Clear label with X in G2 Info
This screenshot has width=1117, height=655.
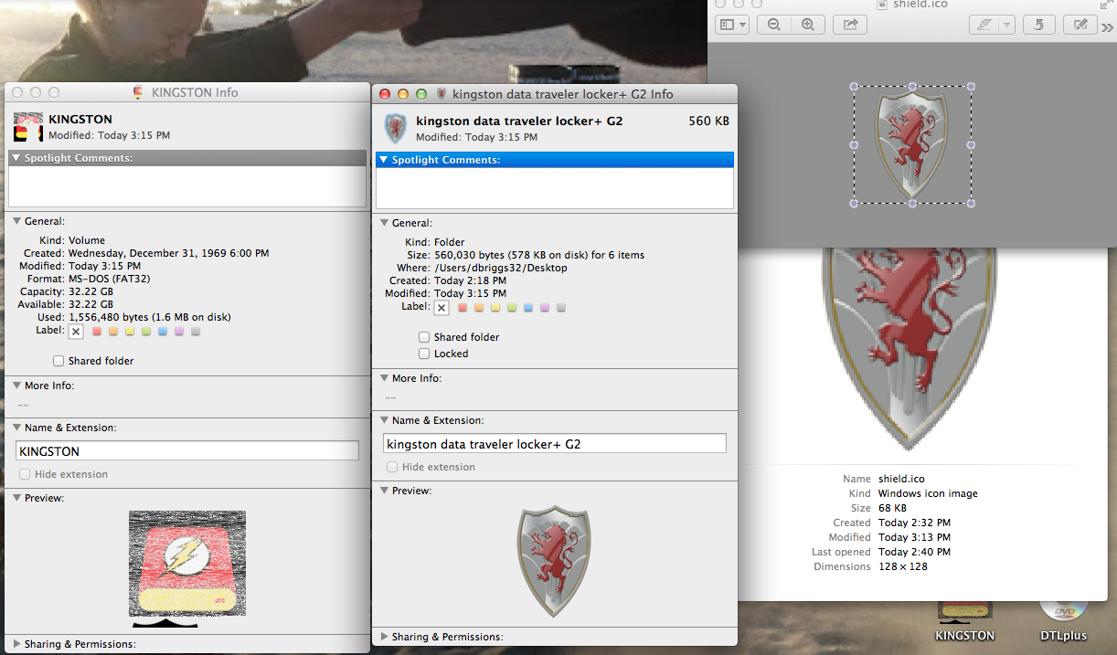pos(441,308)
